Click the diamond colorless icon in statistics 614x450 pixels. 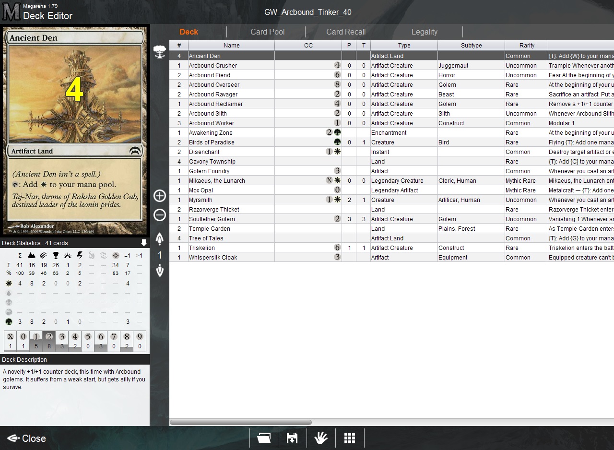tap(116, 255)
